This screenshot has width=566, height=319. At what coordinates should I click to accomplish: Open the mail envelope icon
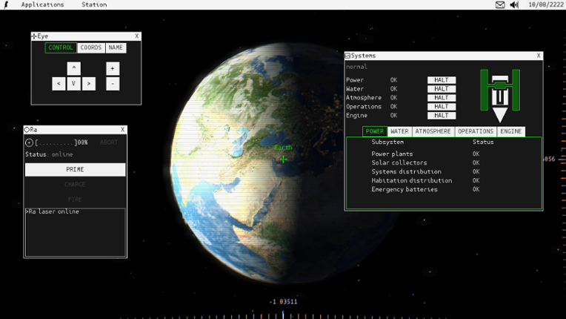point(500,4)
